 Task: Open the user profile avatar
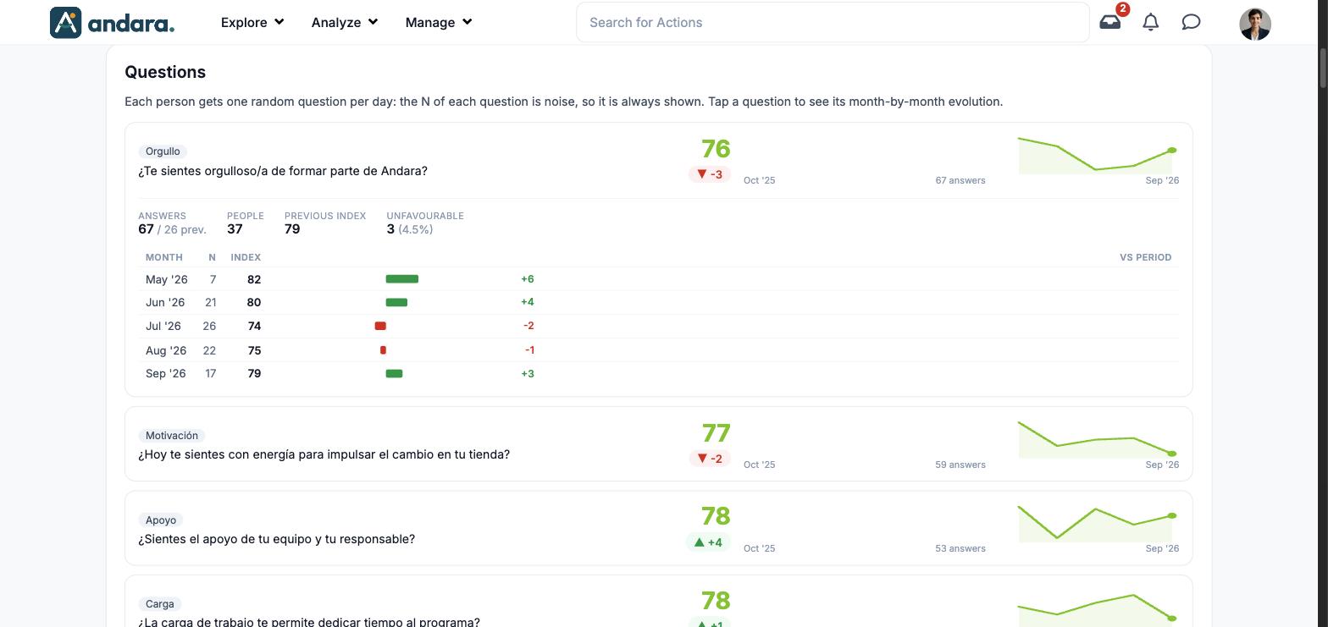pos(1255,24)
